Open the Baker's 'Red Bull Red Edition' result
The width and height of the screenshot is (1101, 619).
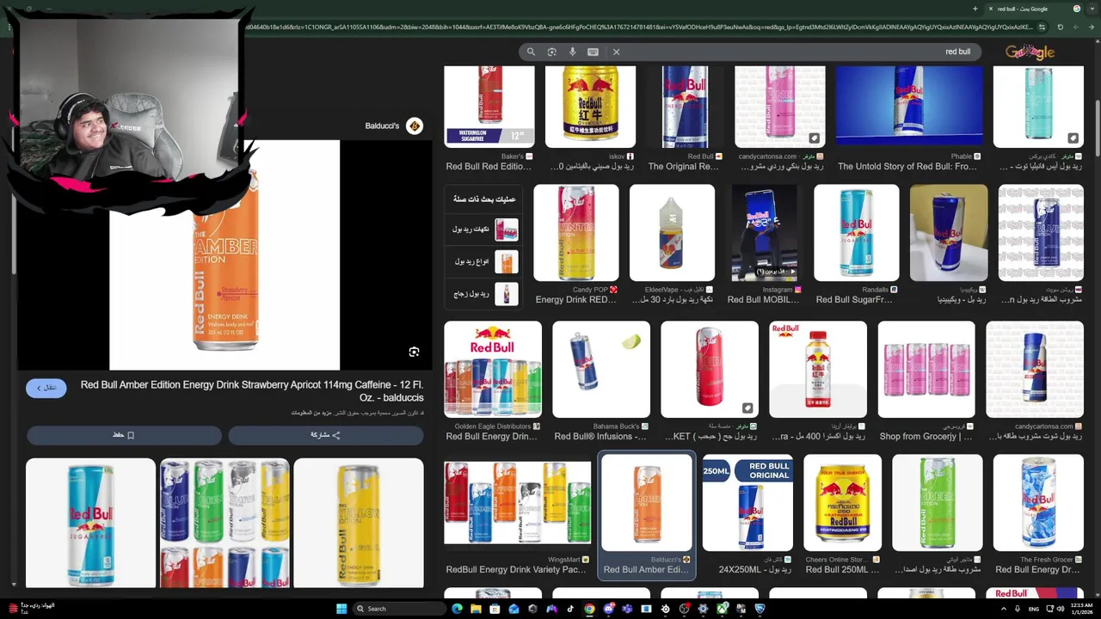(489, 119)
